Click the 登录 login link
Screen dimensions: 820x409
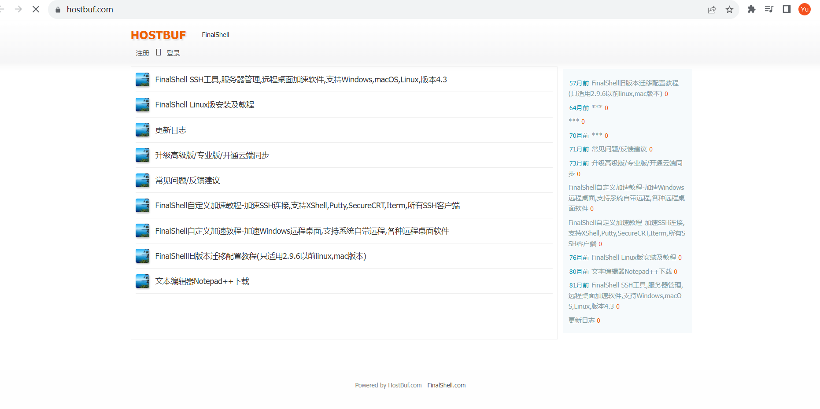click(x=174, y=53)
